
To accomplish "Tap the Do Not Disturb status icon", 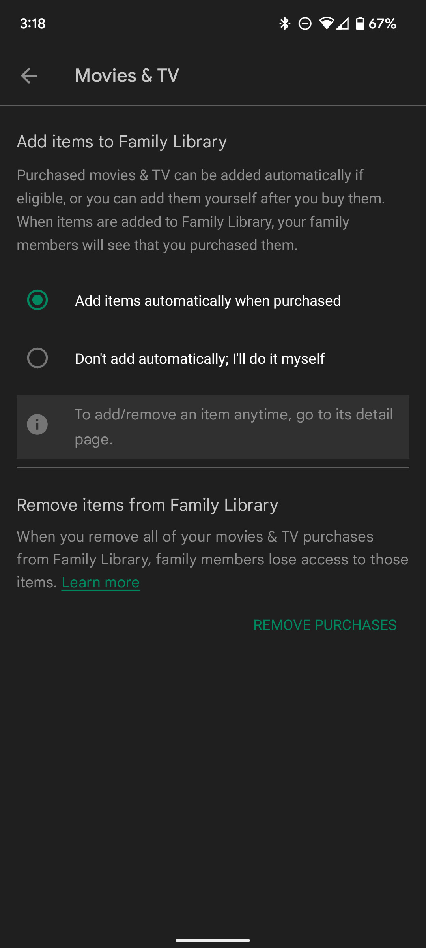I will coord(305,24).
